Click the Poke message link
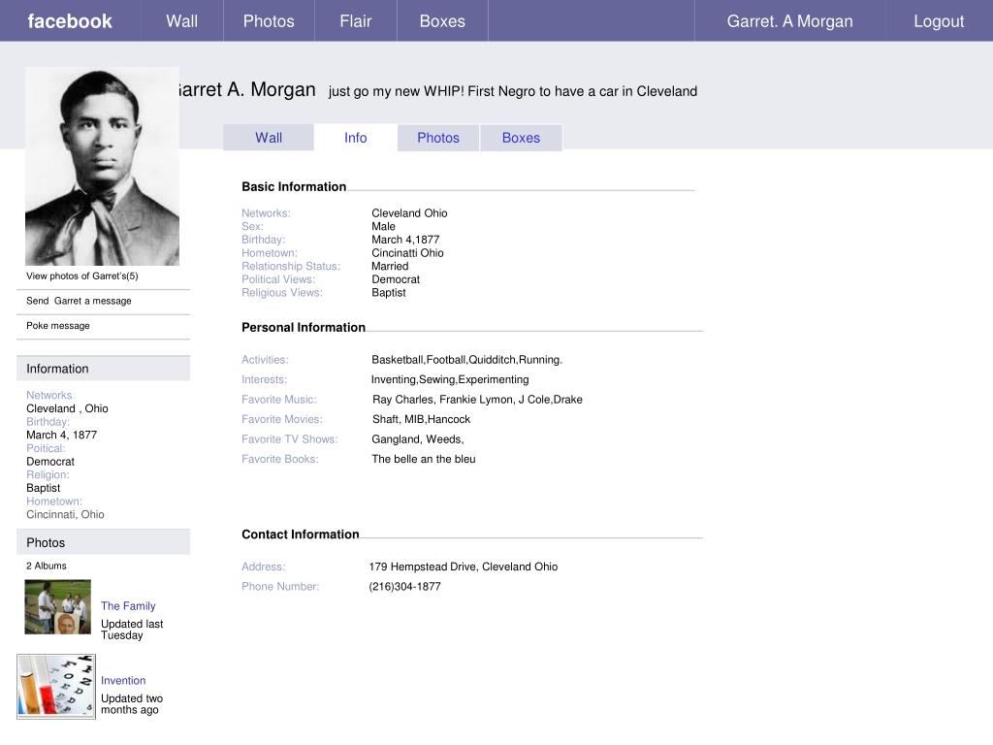 57,326
